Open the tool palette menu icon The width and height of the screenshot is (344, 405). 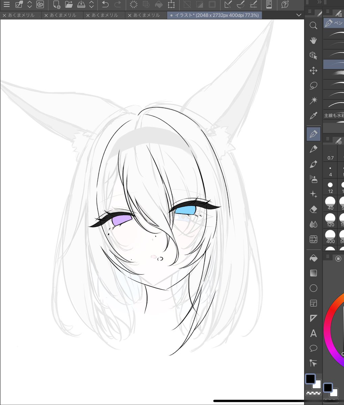click(x=310, y=11)
